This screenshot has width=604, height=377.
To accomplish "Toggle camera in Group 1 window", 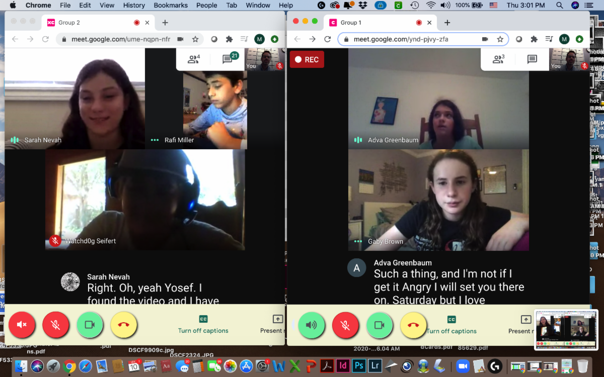I will [x=380, y=325].
